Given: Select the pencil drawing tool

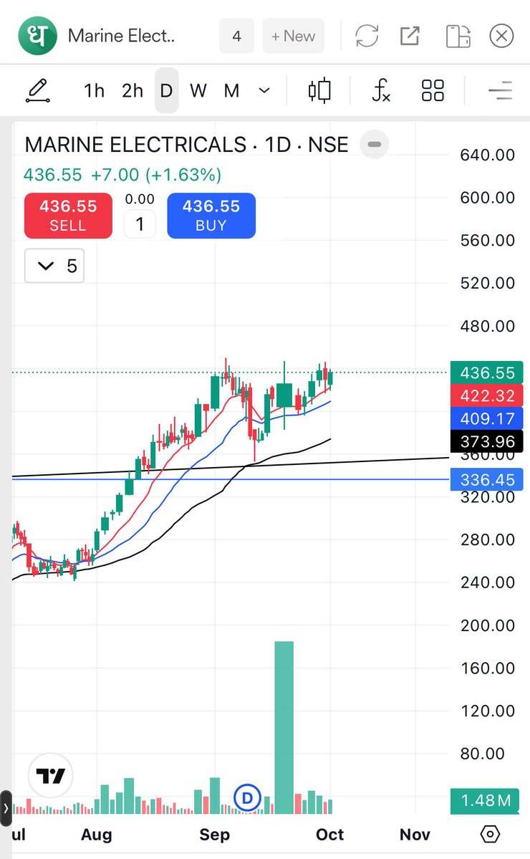Looking at the screenshot, I should (x=38, y=90).
